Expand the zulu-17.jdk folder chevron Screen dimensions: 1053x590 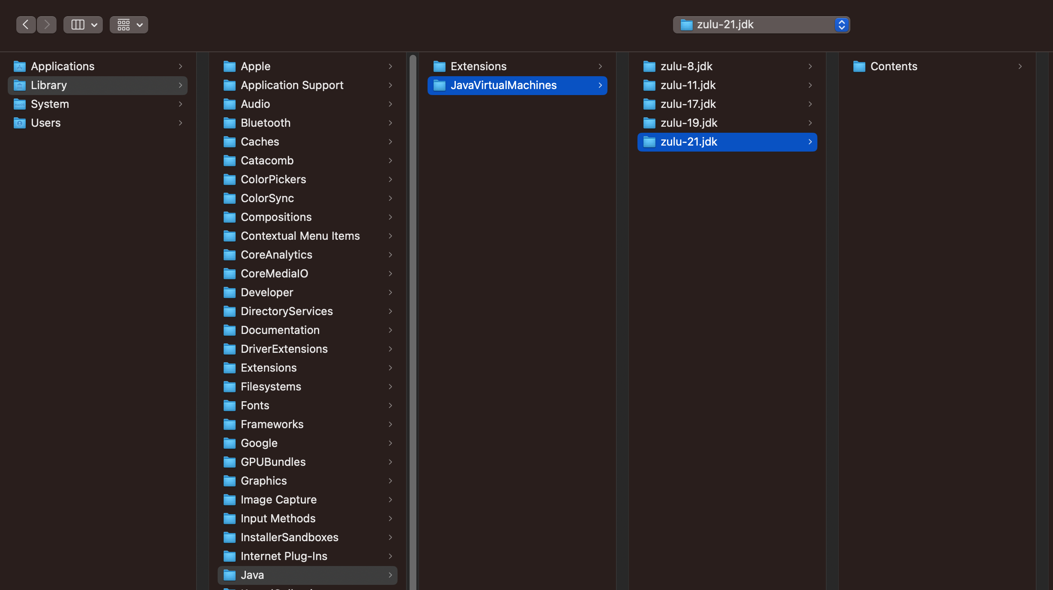[810, 104]
